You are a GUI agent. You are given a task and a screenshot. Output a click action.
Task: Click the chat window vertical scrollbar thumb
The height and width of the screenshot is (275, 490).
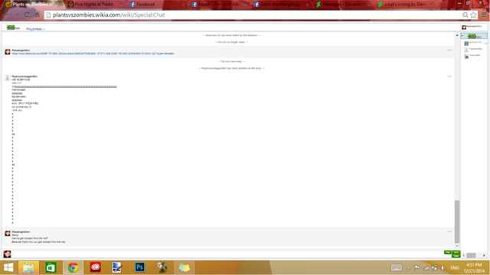pyautogui.click(x=457, y=222)
